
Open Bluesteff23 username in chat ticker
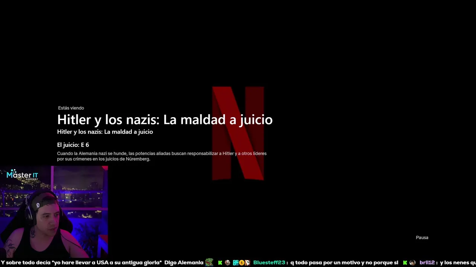coord(269,263)
